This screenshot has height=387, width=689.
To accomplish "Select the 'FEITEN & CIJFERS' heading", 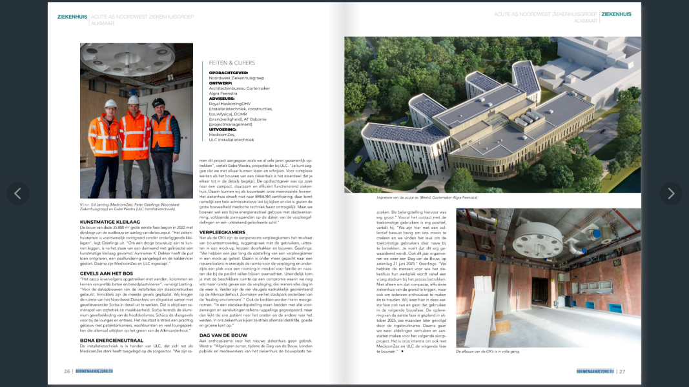I will tap(232, 63).
